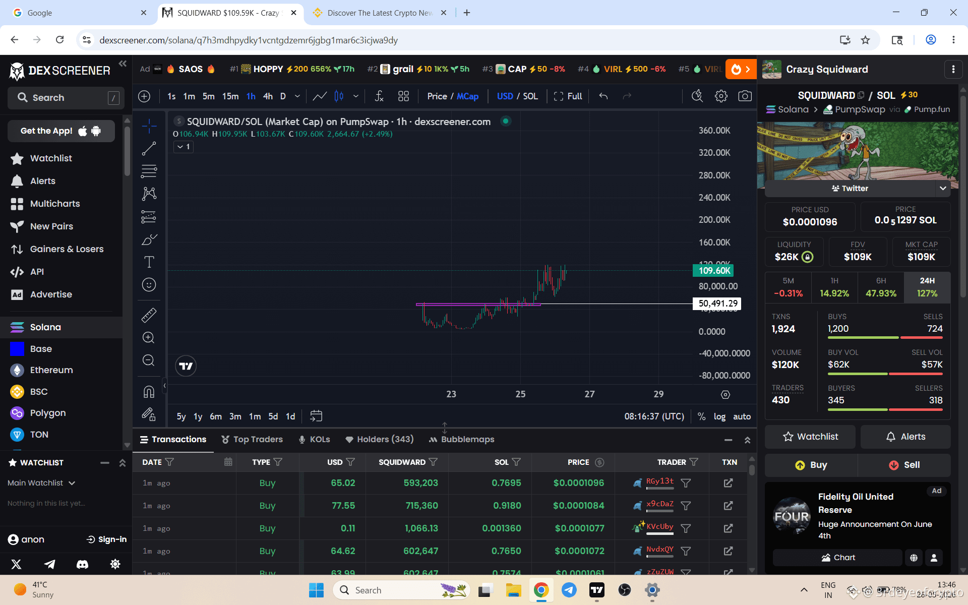
Task: Switch chart to Price mode
Action: tap(437, 96)
